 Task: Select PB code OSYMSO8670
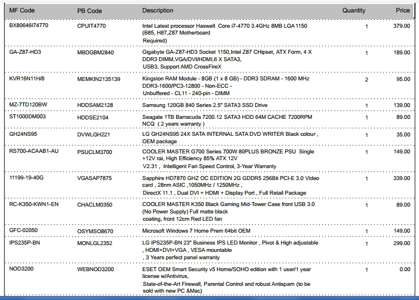point(95,232)
